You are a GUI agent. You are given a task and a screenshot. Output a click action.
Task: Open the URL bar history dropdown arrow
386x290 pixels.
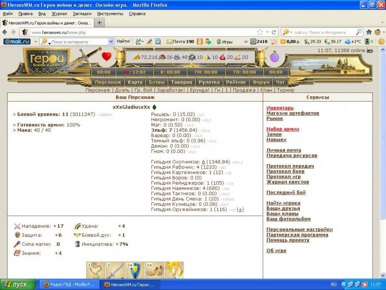[x=267, y=32]
